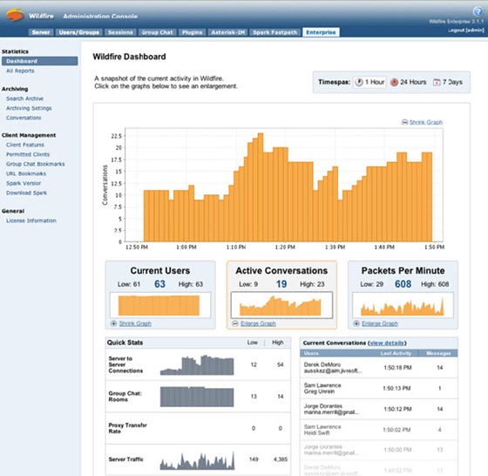Open Client Features in sidebar
The image size is (488, 476).
pos(25,145)
